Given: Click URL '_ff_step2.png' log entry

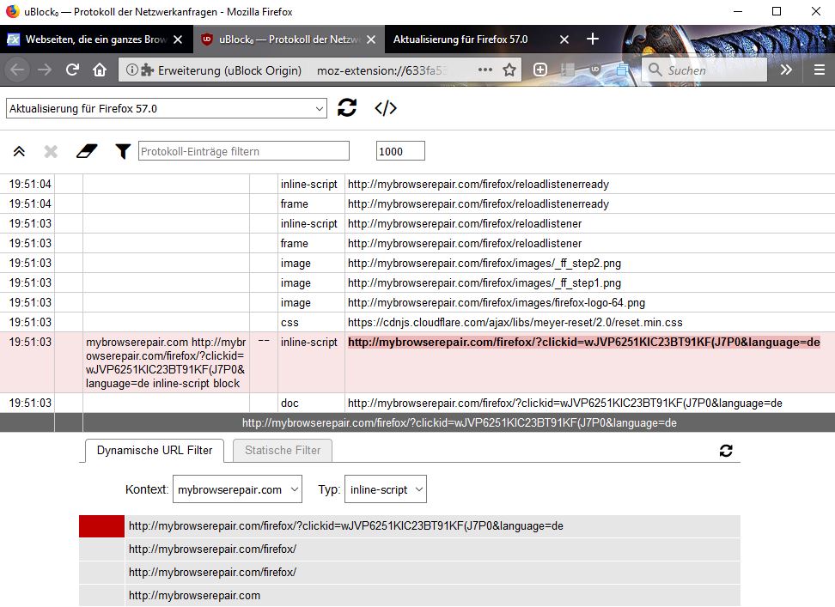Looking at the screenshot, I should coord(484,264).
